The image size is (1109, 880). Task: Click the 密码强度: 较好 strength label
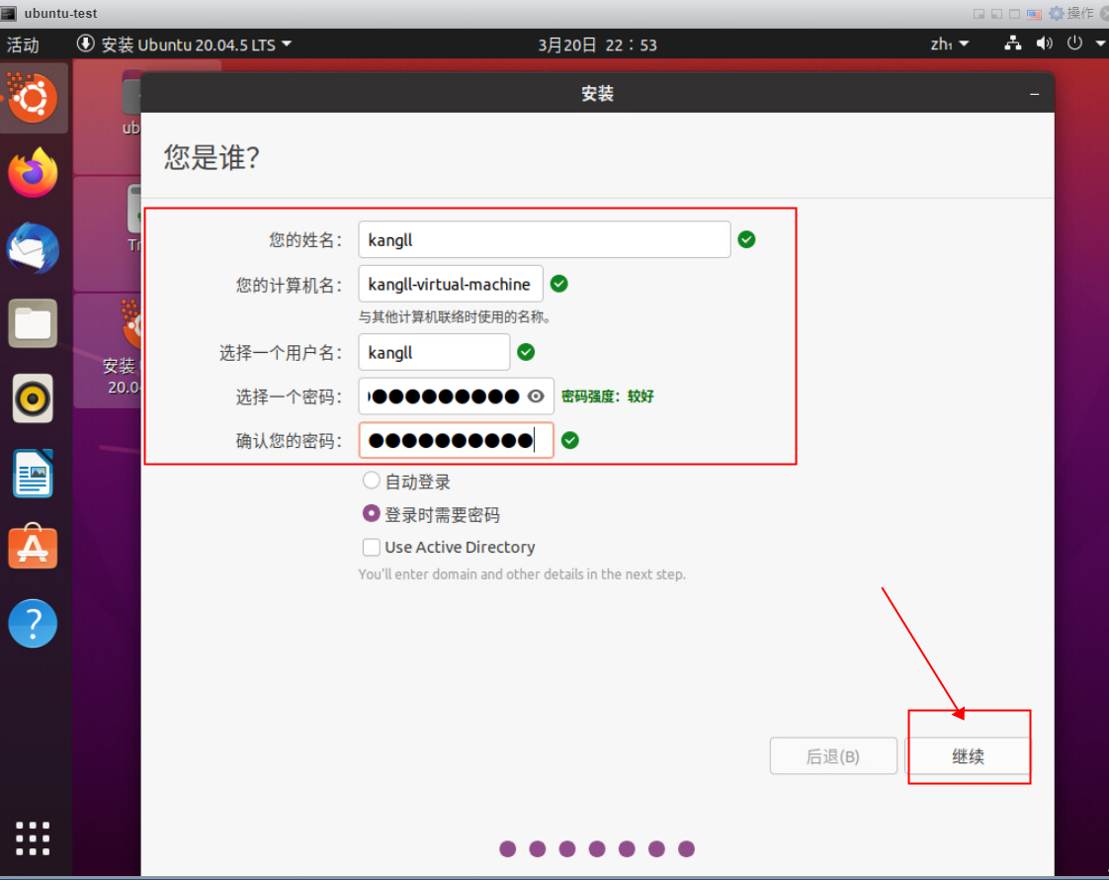coord(607,396)
